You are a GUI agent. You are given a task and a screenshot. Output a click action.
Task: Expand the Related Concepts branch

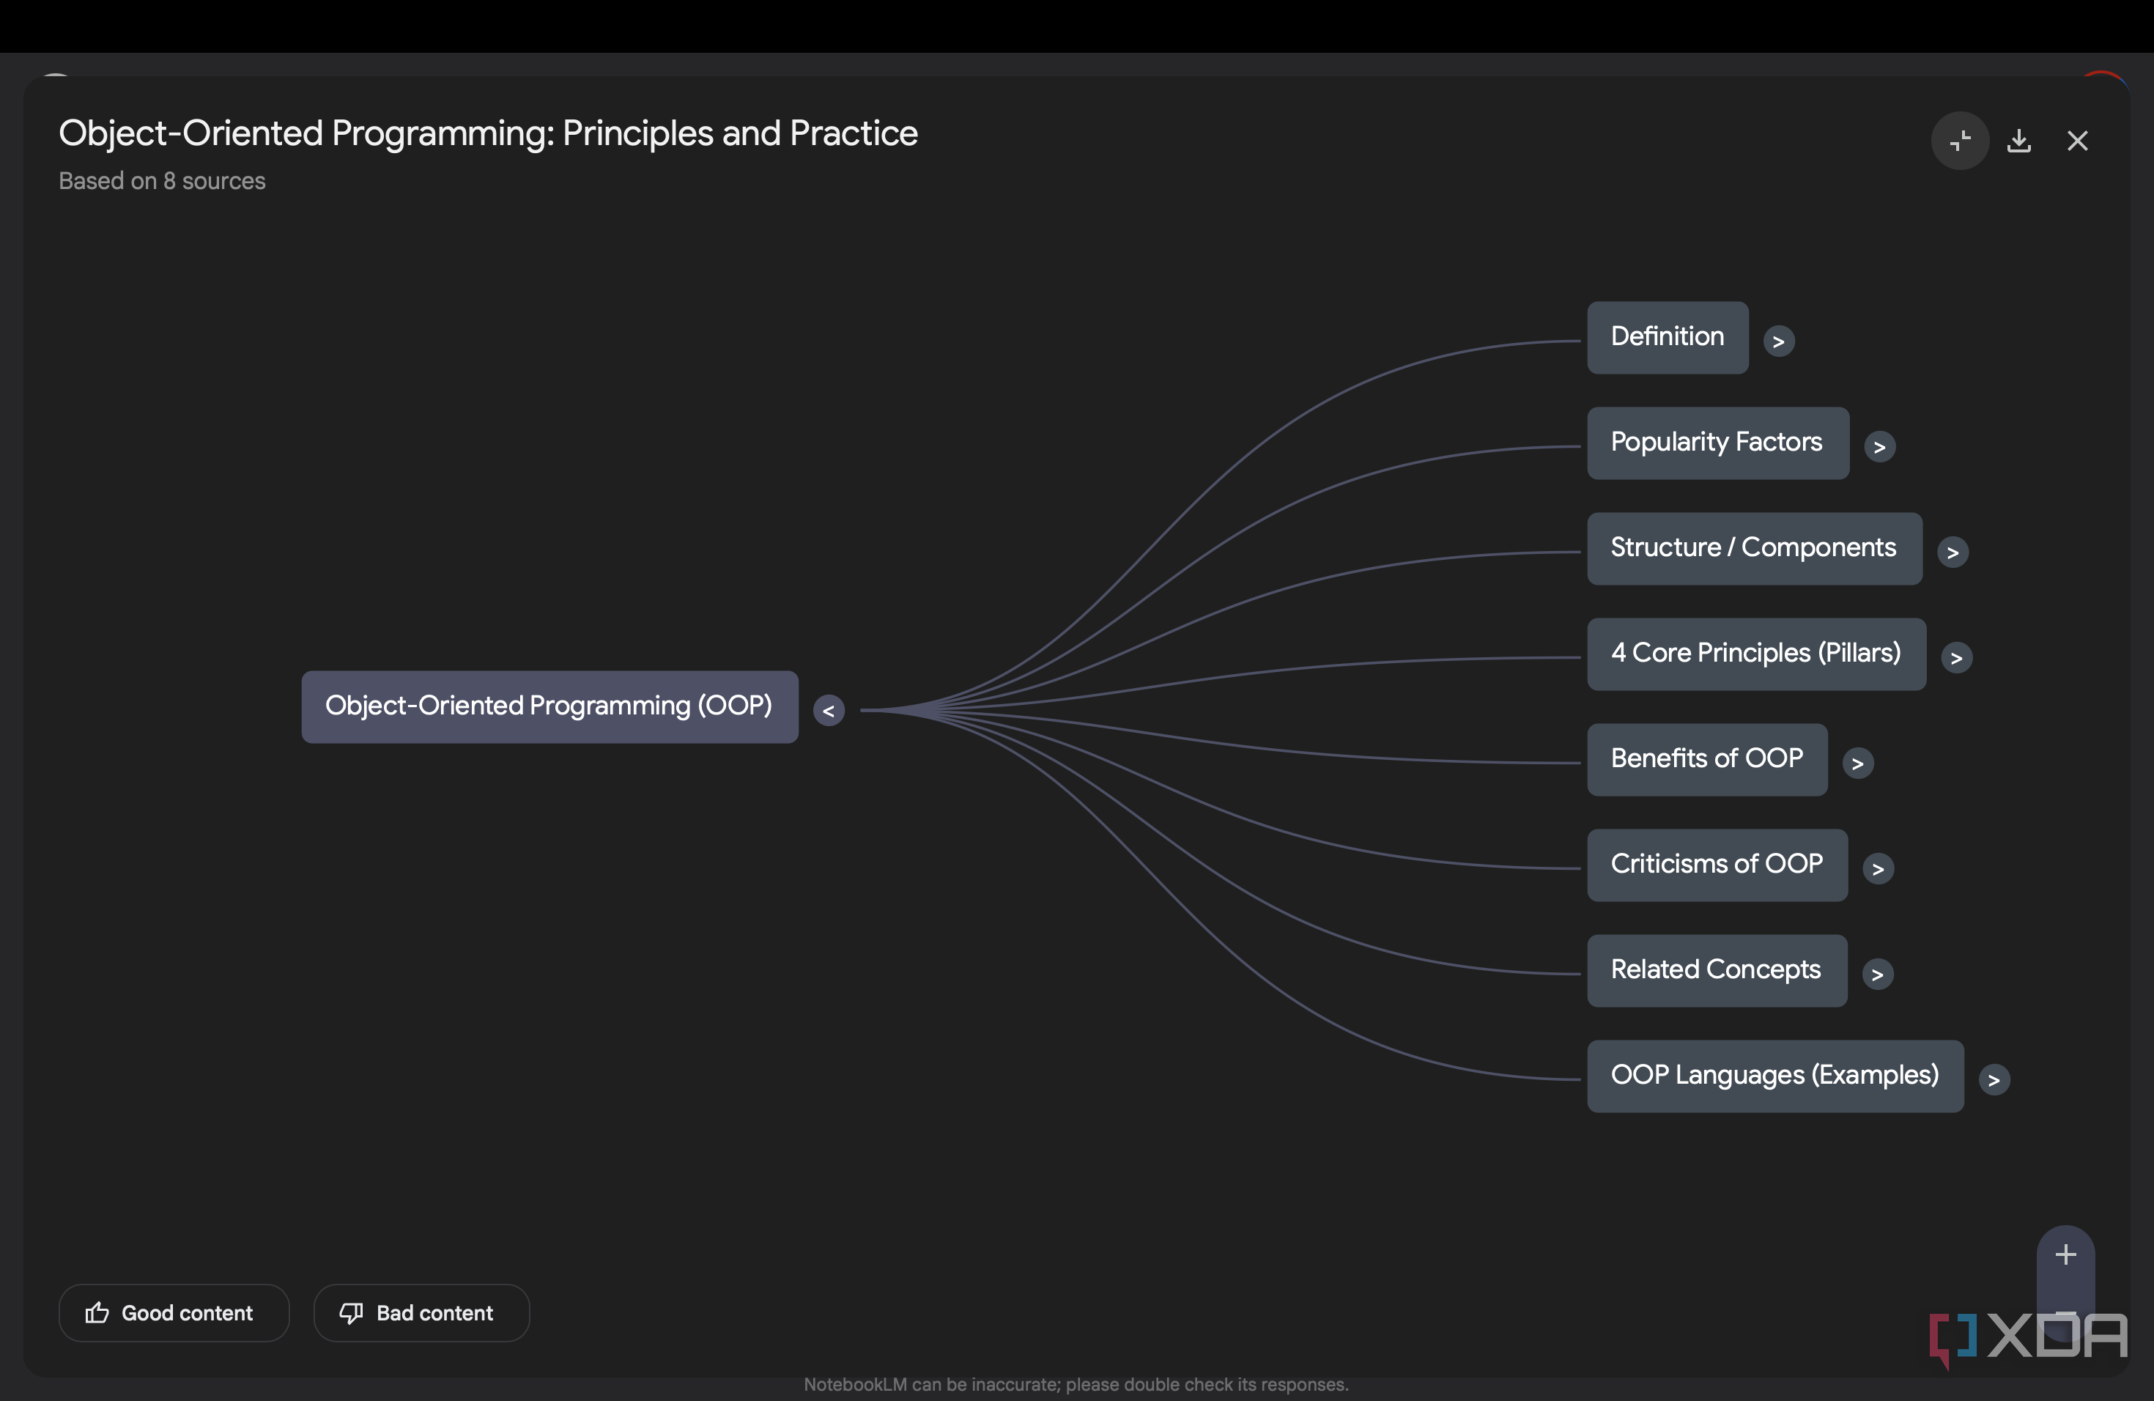point(1877,975)
